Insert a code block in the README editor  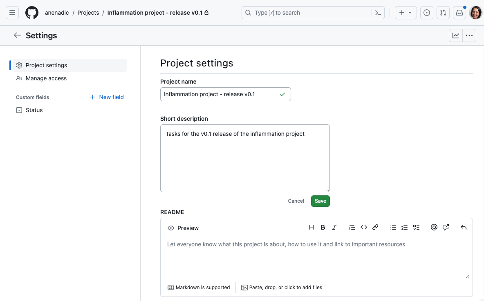coord(364,227)
